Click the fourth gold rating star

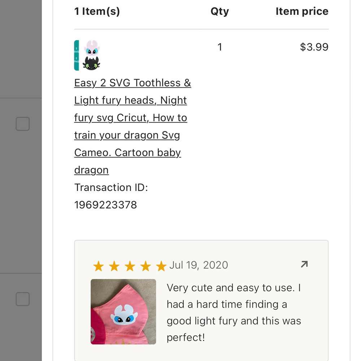pyautogui.click(x=145, y=267)
